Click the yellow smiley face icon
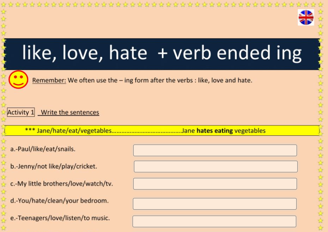 pyautogui.click(x=18, y=80)
